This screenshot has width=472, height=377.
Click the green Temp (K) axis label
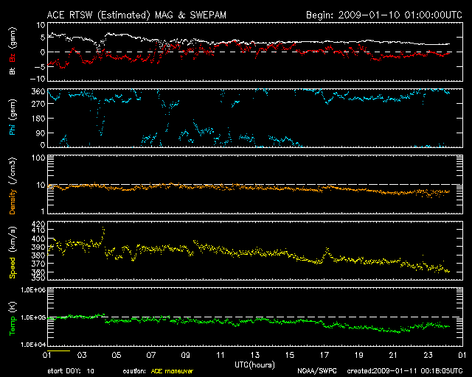[13, 319]
